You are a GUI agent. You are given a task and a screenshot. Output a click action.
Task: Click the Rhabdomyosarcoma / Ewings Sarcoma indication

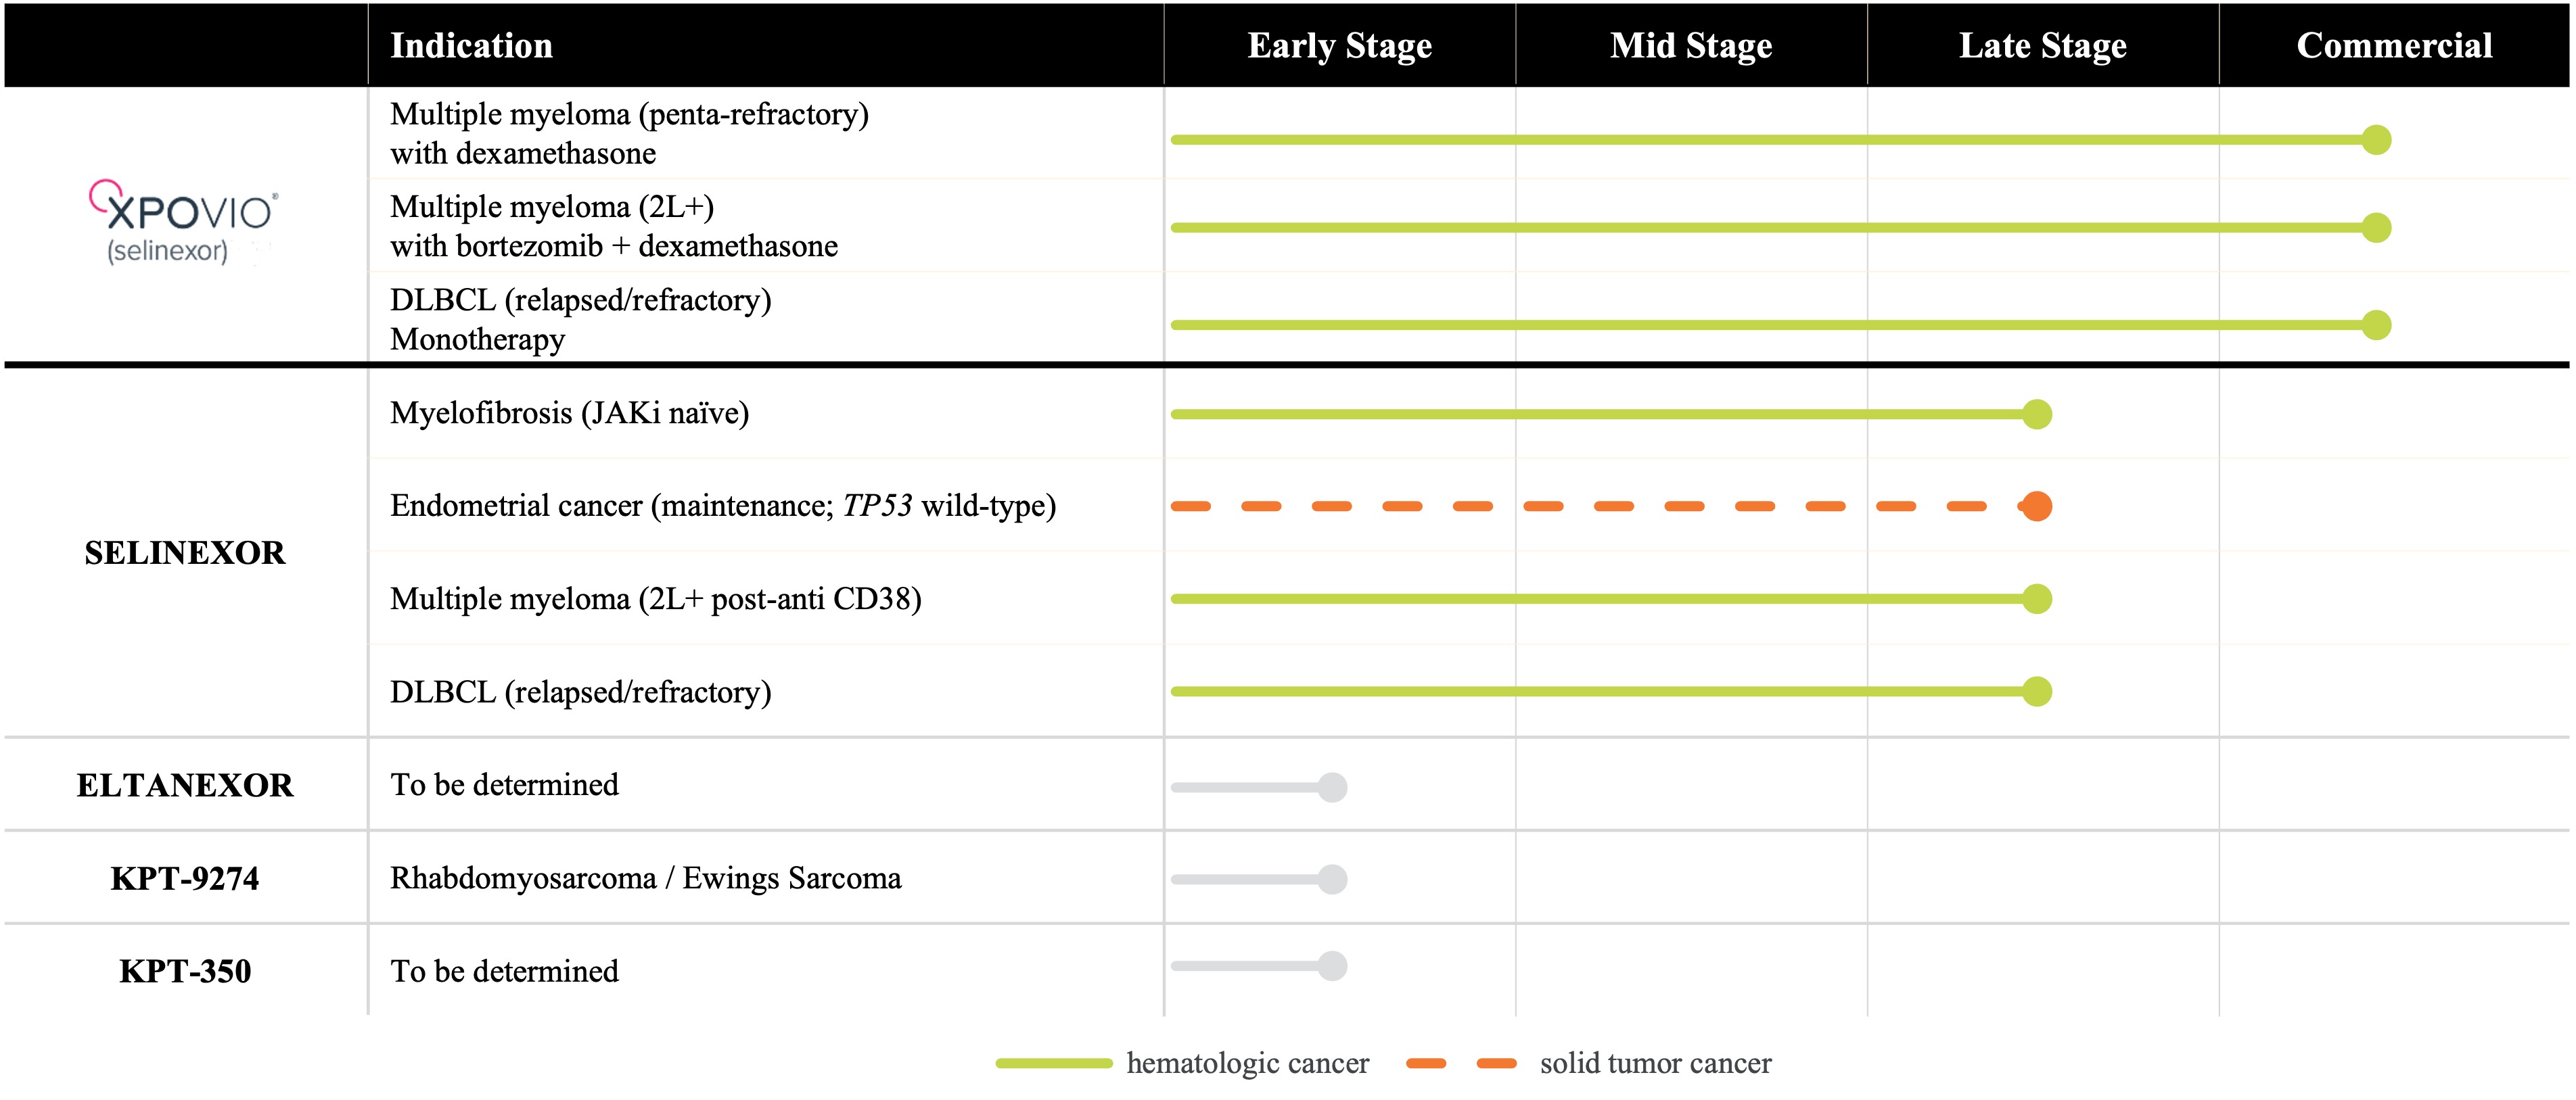pyautogui.click(x=645, y=878)
